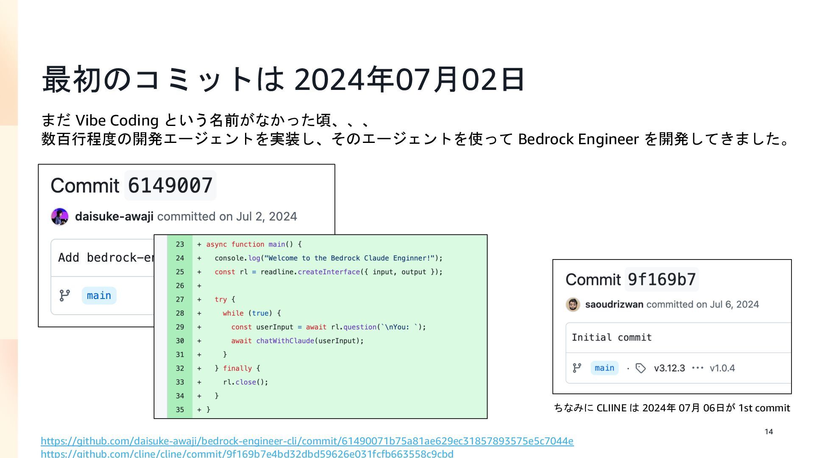814x458 pixels.
Task: Click git branch icon beside left main label
Action: coord(64,296)
